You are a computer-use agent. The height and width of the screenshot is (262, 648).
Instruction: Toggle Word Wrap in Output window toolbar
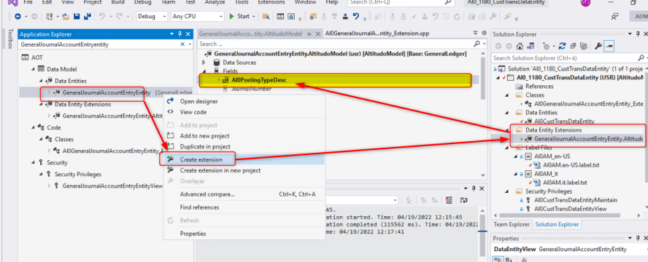[463, 200]
